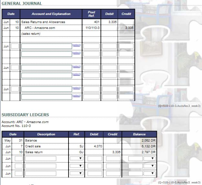Click Post Ref. field on first blank entry's top line
The width and height of the screenshot is (202, 185).
tap(91, 46)
